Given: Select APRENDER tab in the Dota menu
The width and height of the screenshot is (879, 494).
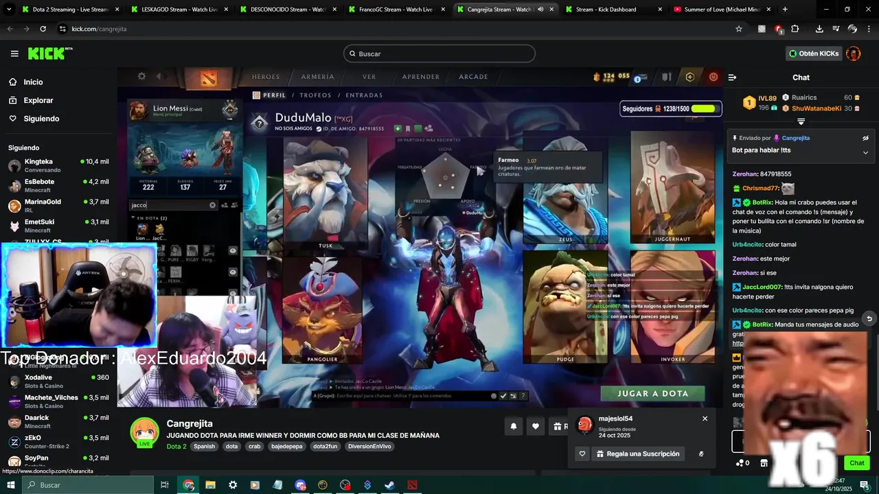Looking at the screenshot, I should coord(421,77).
